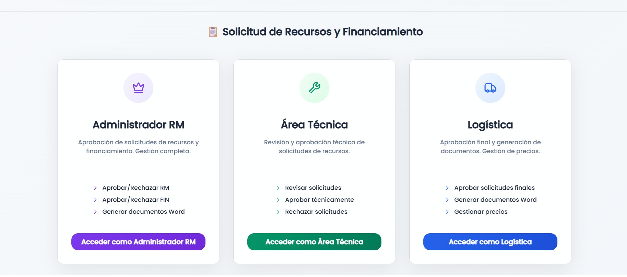Click the Área Técnica card heading

pyautogui.click(x=314, y=125)
